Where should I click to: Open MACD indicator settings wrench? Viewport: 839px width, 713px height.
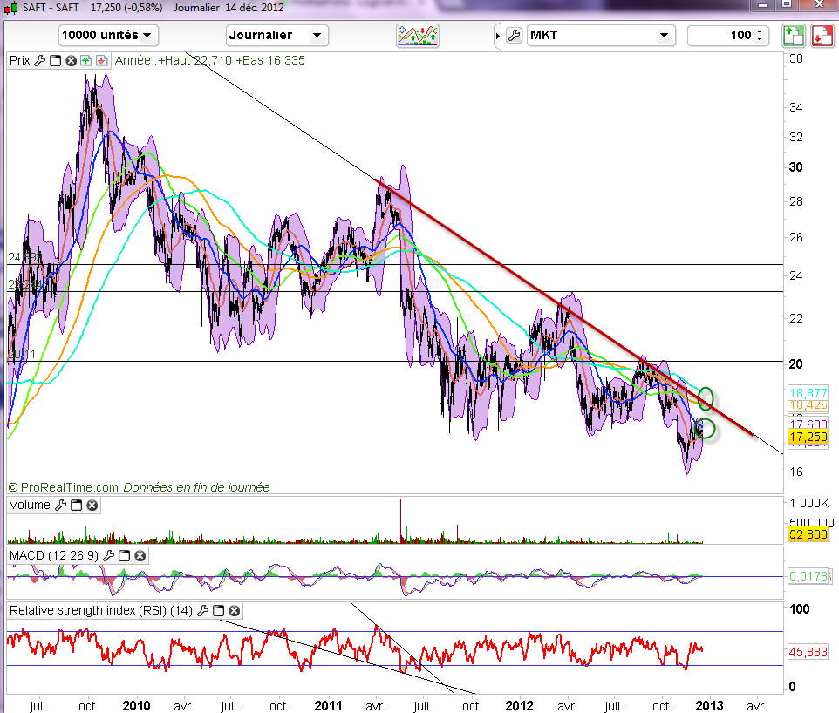(x=108, y=554)
